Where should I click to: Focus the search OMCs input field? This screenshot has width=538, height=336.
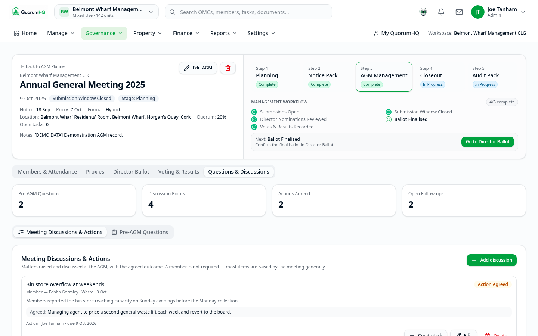(248, 12)
